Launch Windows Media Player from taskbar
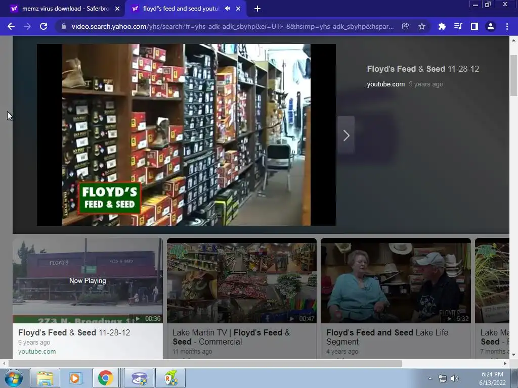Screen dimensions: 518x388 [x=76, y=378]
